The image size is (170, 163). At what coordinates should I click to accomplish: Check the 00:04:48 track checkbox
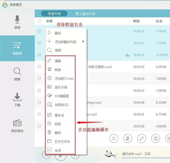[39, 102]
